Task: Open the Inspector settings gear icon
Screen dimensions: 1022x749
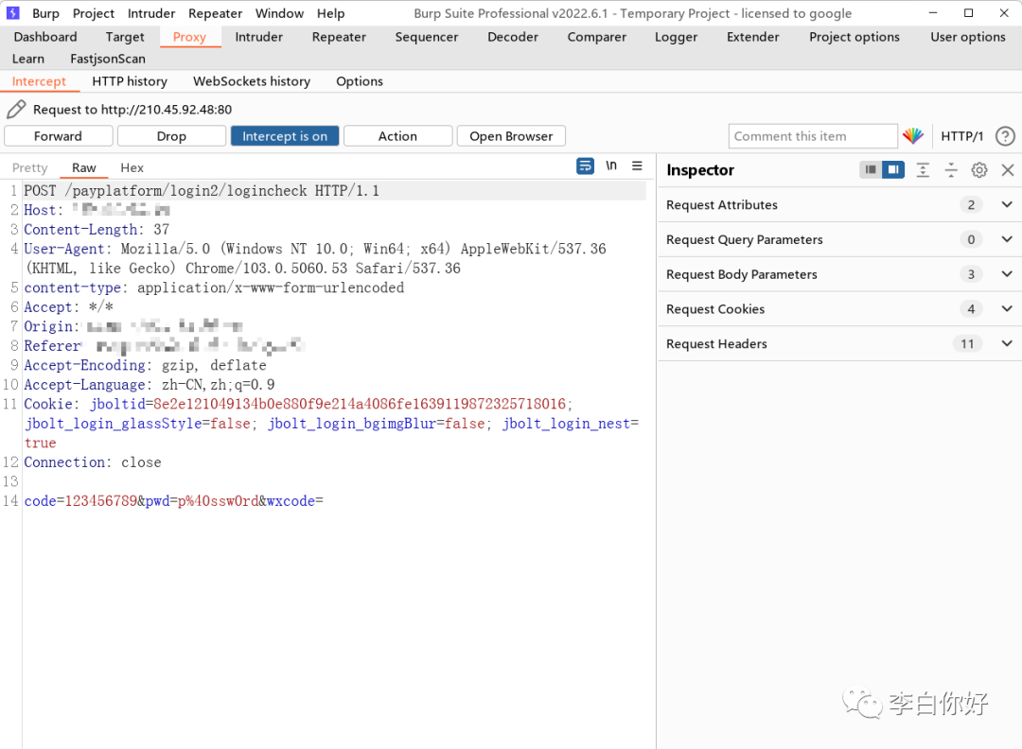Action: coord(979,170)
